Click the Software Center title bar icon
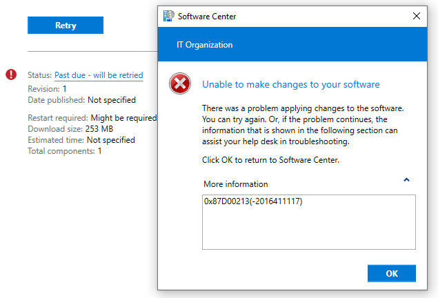Screen dimensions: 438x298 click(x=169, y=16)
